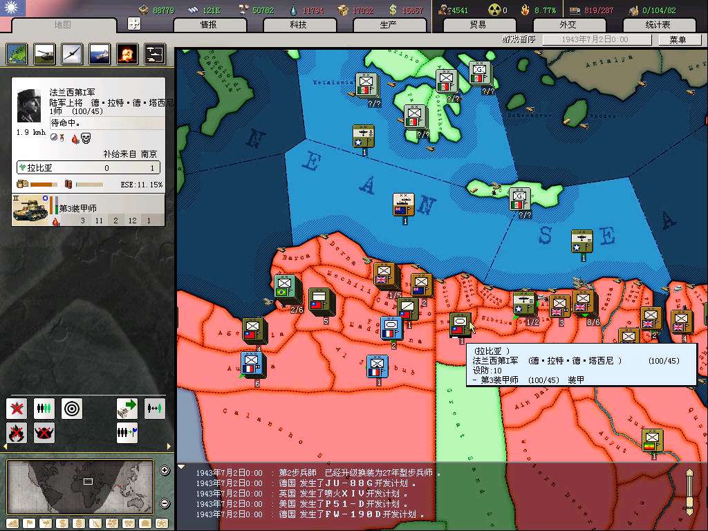Click the ESE:11.15% value
Image resolution: width=708 pixels, height=531 pixels.
pyautogui.click(x=141, y=185)
